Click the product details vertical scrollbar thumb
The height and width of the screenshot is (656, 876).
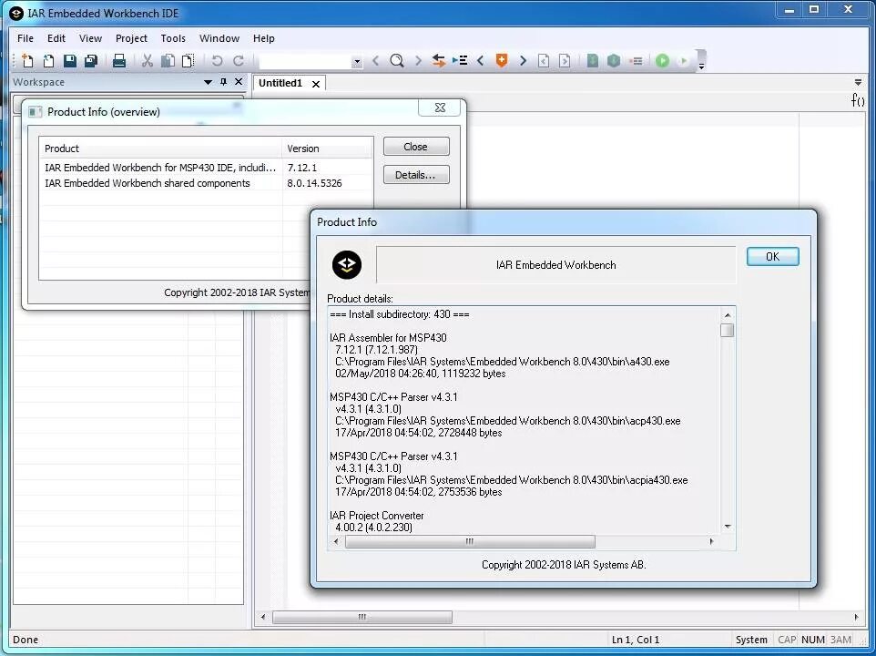pos(727,330)
